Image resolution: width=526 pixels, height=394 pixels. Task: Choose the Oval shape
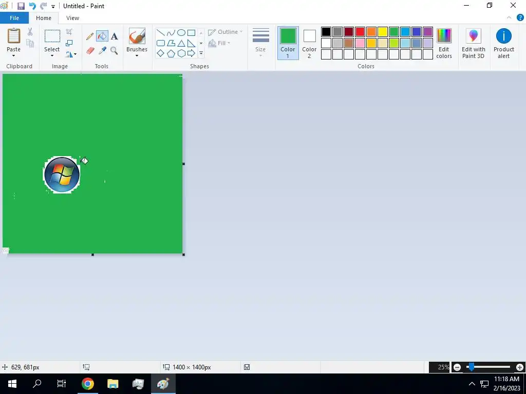[x=181, y=32]
